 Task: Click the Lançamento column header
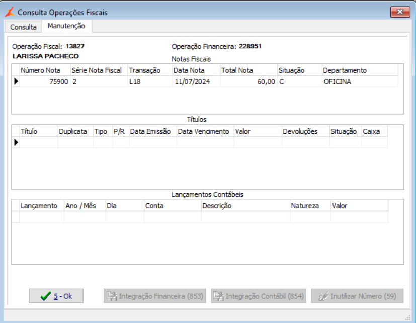(42, 206)
